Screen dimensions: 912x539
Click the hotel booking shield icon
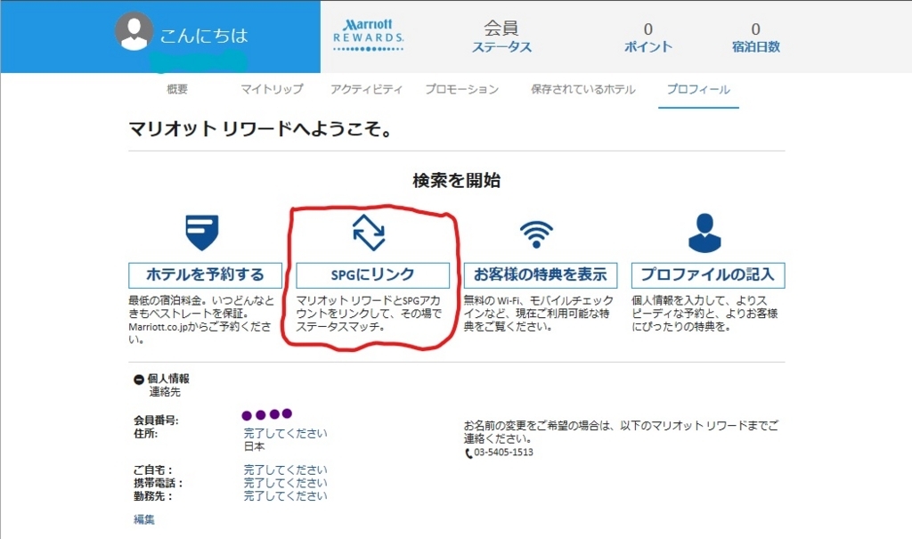(x=202, y=233)
